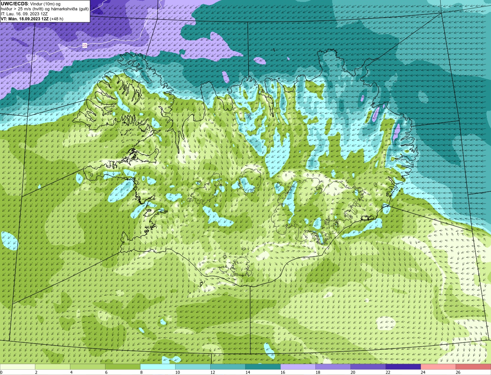Image resolution: width=491 pixels, height=375 pixels.
Task: Click the 8–10 m/s bright cyan legend swatch
Action: pyautogui.click(x=158, y=367)
